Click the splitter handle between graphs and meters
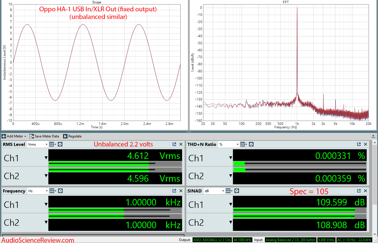 (x=189, y=132)
